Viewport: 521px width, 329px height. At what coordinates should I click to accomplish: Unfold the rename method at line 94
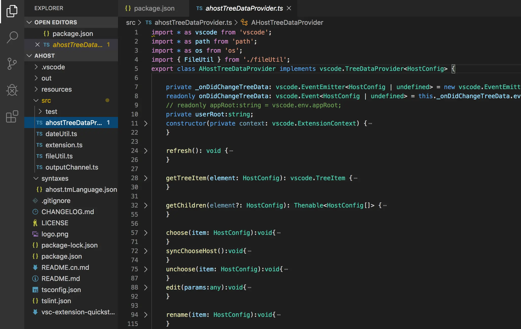point(146,315)
